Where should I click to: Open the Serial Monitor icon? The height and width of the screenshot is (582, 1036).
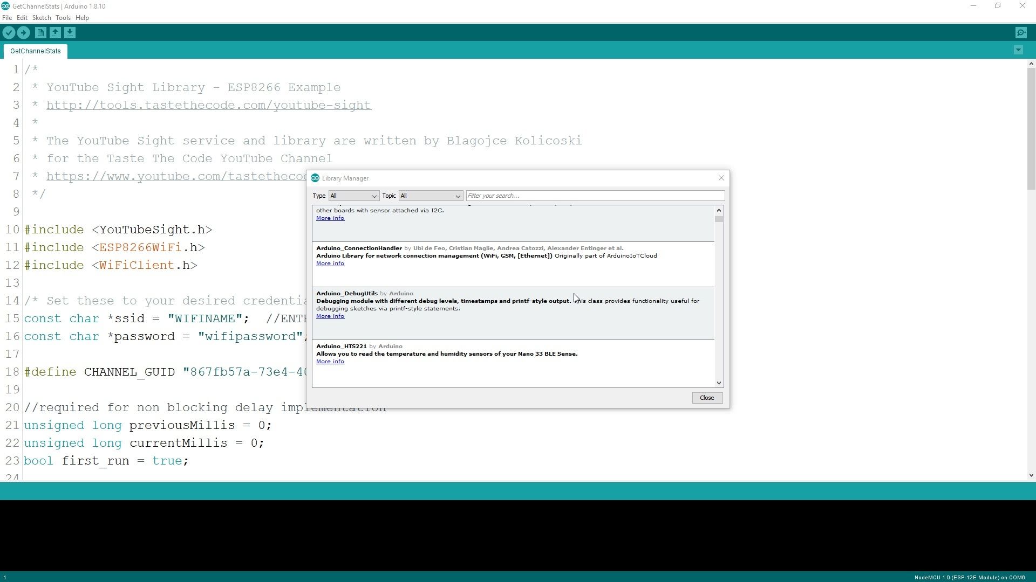coord(1021,33)
